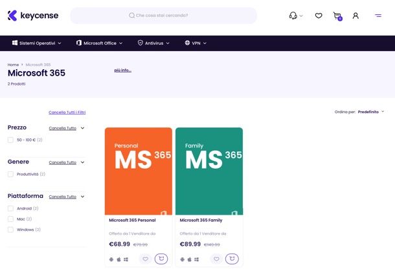Click the Microsoft 365 breadcrumb text

pos(38,65)
